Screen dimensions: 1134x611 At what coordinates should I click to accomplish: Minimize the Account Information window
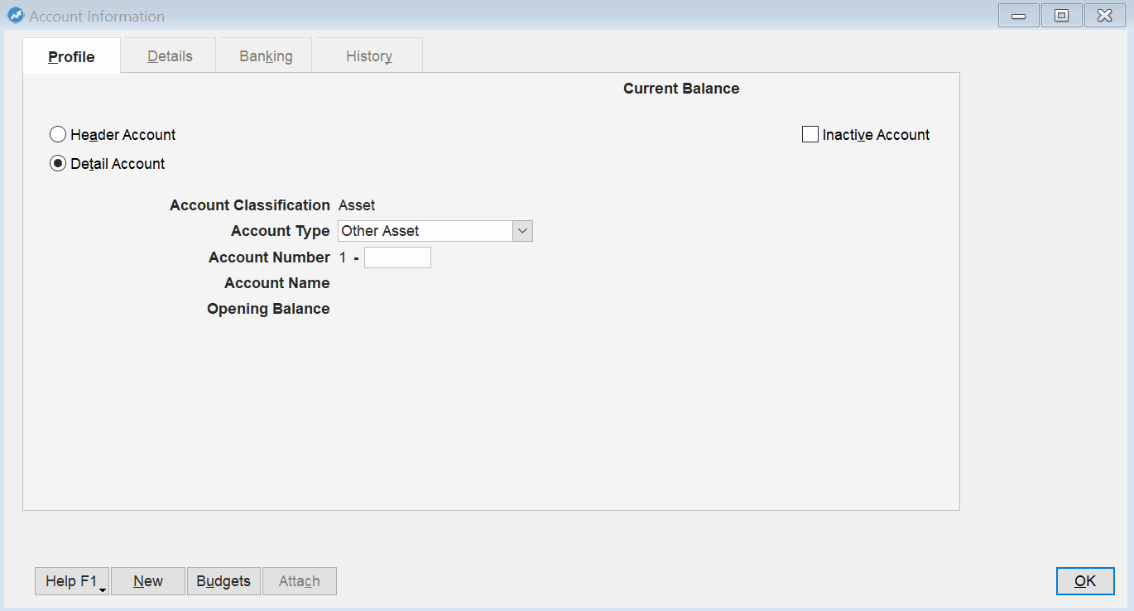click(1018, 15)
